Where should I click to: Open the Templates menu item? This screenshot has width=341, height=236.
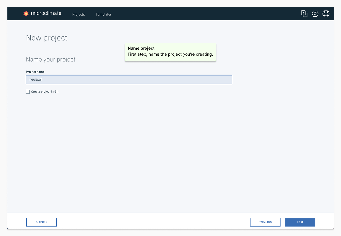103,14
